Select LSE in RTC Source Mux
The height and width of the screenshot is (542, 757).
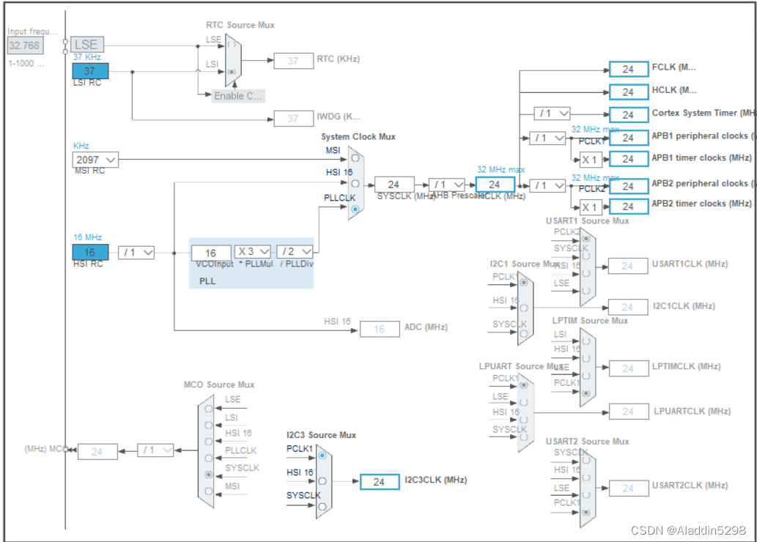(x=232, y=45)
